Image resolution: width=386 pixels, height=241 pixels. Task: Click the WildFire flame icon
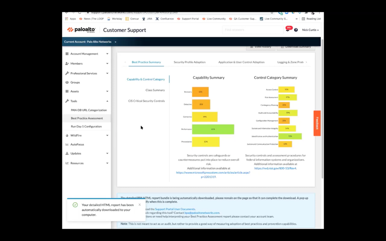point(67,136)
